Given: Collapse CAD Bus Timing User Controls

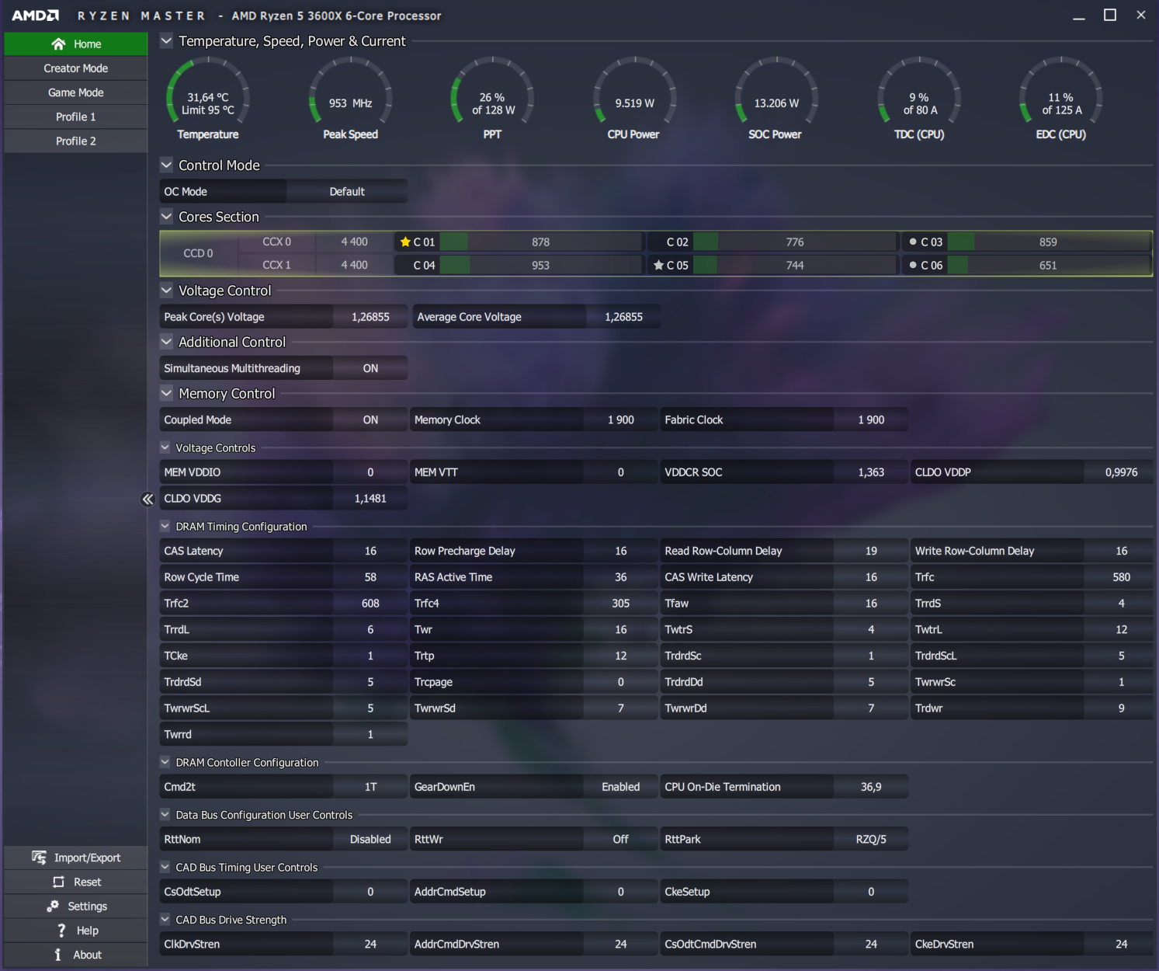Looking at the screenshot, I should (165, 867).
